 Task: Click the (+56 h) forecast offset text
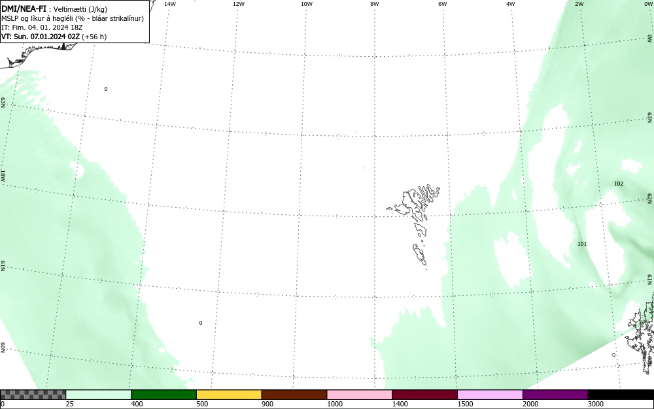pyautogui.click(x=94, y=37)
